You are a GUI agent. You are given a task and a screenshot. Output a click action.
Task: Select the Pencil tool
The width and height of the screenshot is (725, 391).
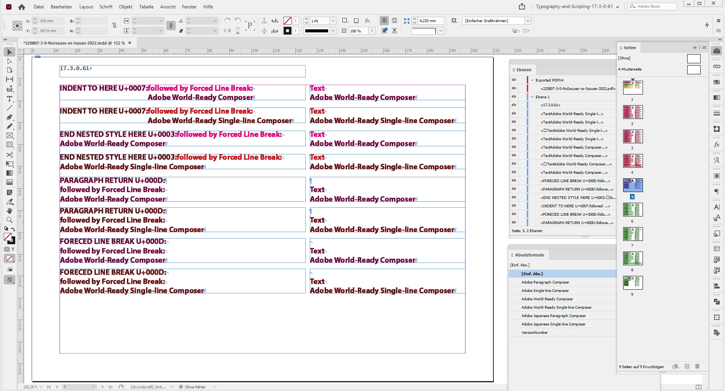coord(10,126)
